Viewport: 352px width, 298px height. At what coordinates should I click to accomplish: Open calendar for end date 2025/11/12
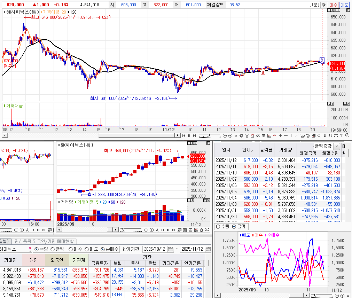click(x=208, y=249)
